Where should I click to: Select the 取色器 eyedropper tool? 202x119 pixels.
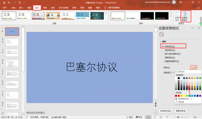(183, 102)
